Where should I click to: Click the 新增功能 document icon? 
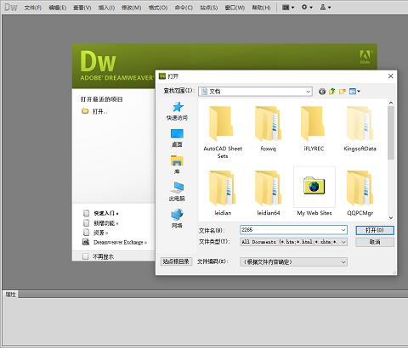pos(86,223)
